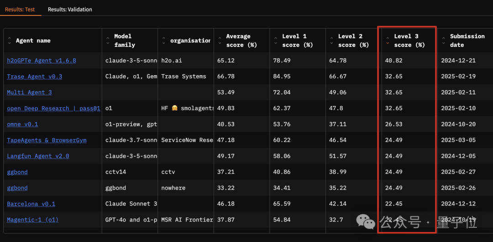Image resolution: width=493 pixels, height=242 pixels.
Task: Sort by Level 2 score
Action: coord(332,41)
